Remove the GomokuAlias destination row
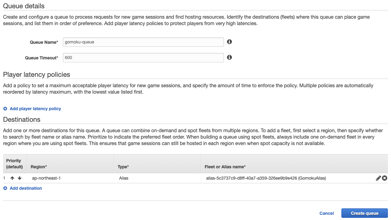Image resolution: width=391 pixels, height=220 pixels. click(x=385, y=178)
